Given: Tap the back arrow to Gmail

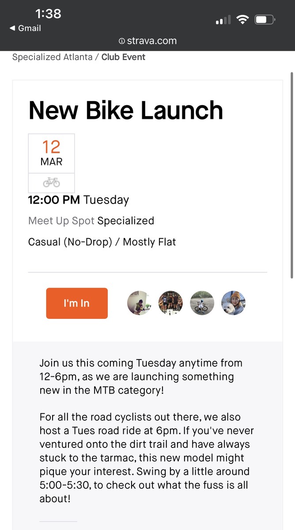Looking at the screenshot, I should pos(12,28).
